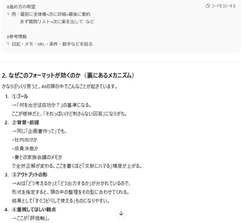
Task: Click line '日記・メモ・URL・条件・数字などを貼る'
Action: (52, 44)
